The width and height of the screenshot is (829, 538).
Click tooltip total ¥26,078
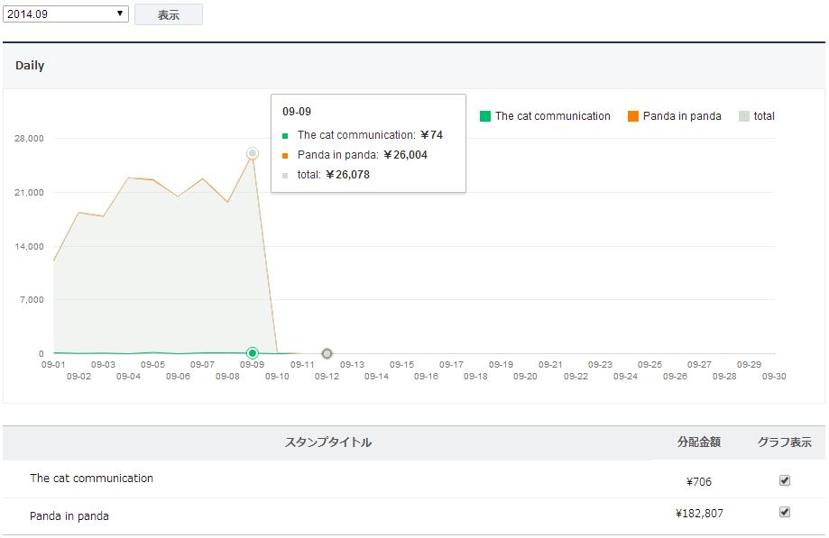pyautogui.click(x=347, y=175)
